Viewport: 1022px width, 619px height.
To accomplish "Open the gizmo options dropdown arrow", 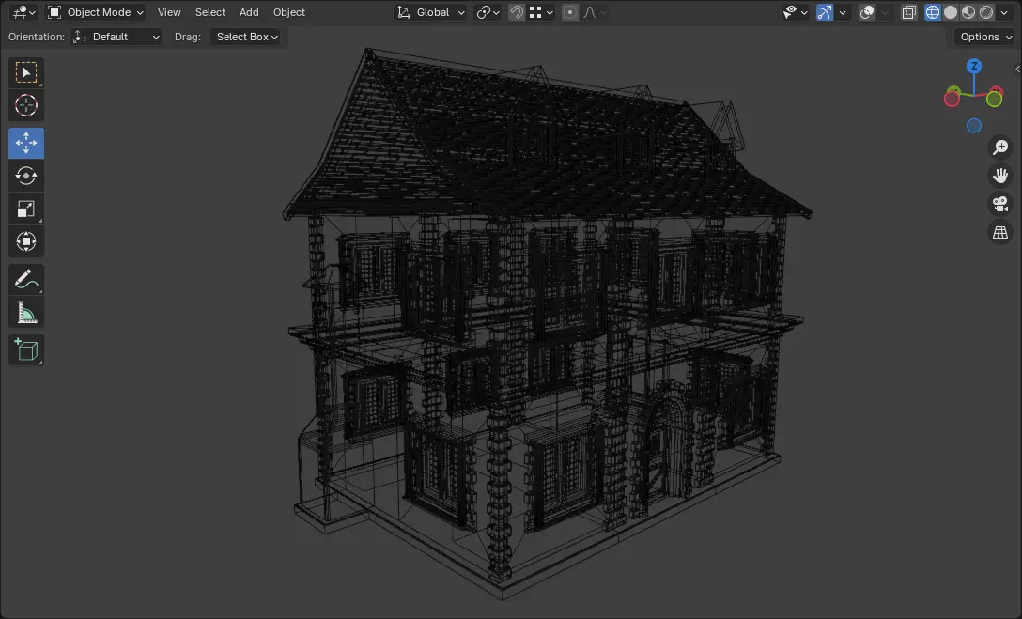I will (x=842, y=12).
